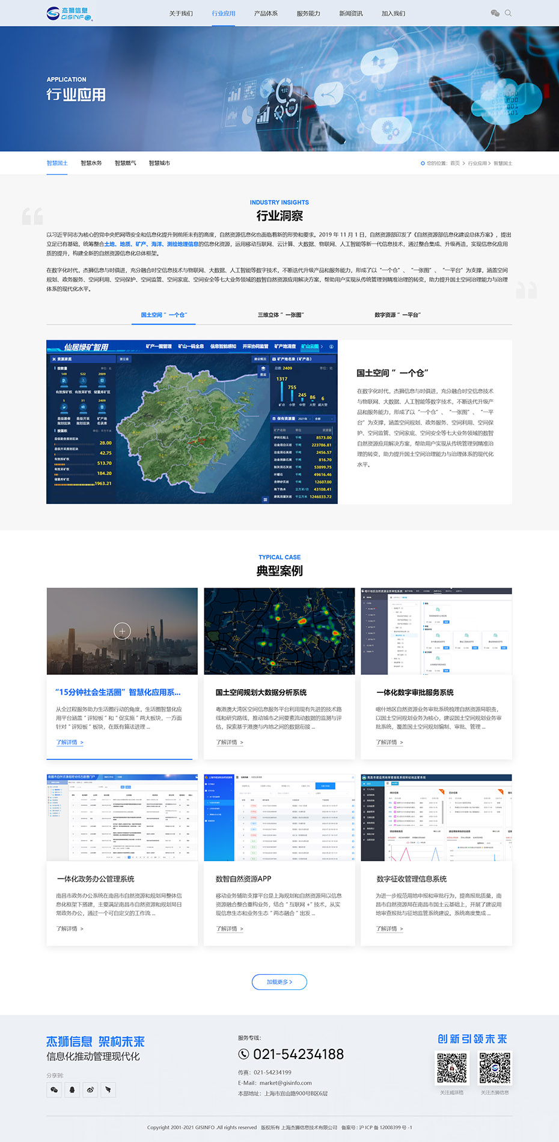This screenshot has height=1142, width=559.
Task: Click the layers icon on dashboard map
Action: coord(263,369)
